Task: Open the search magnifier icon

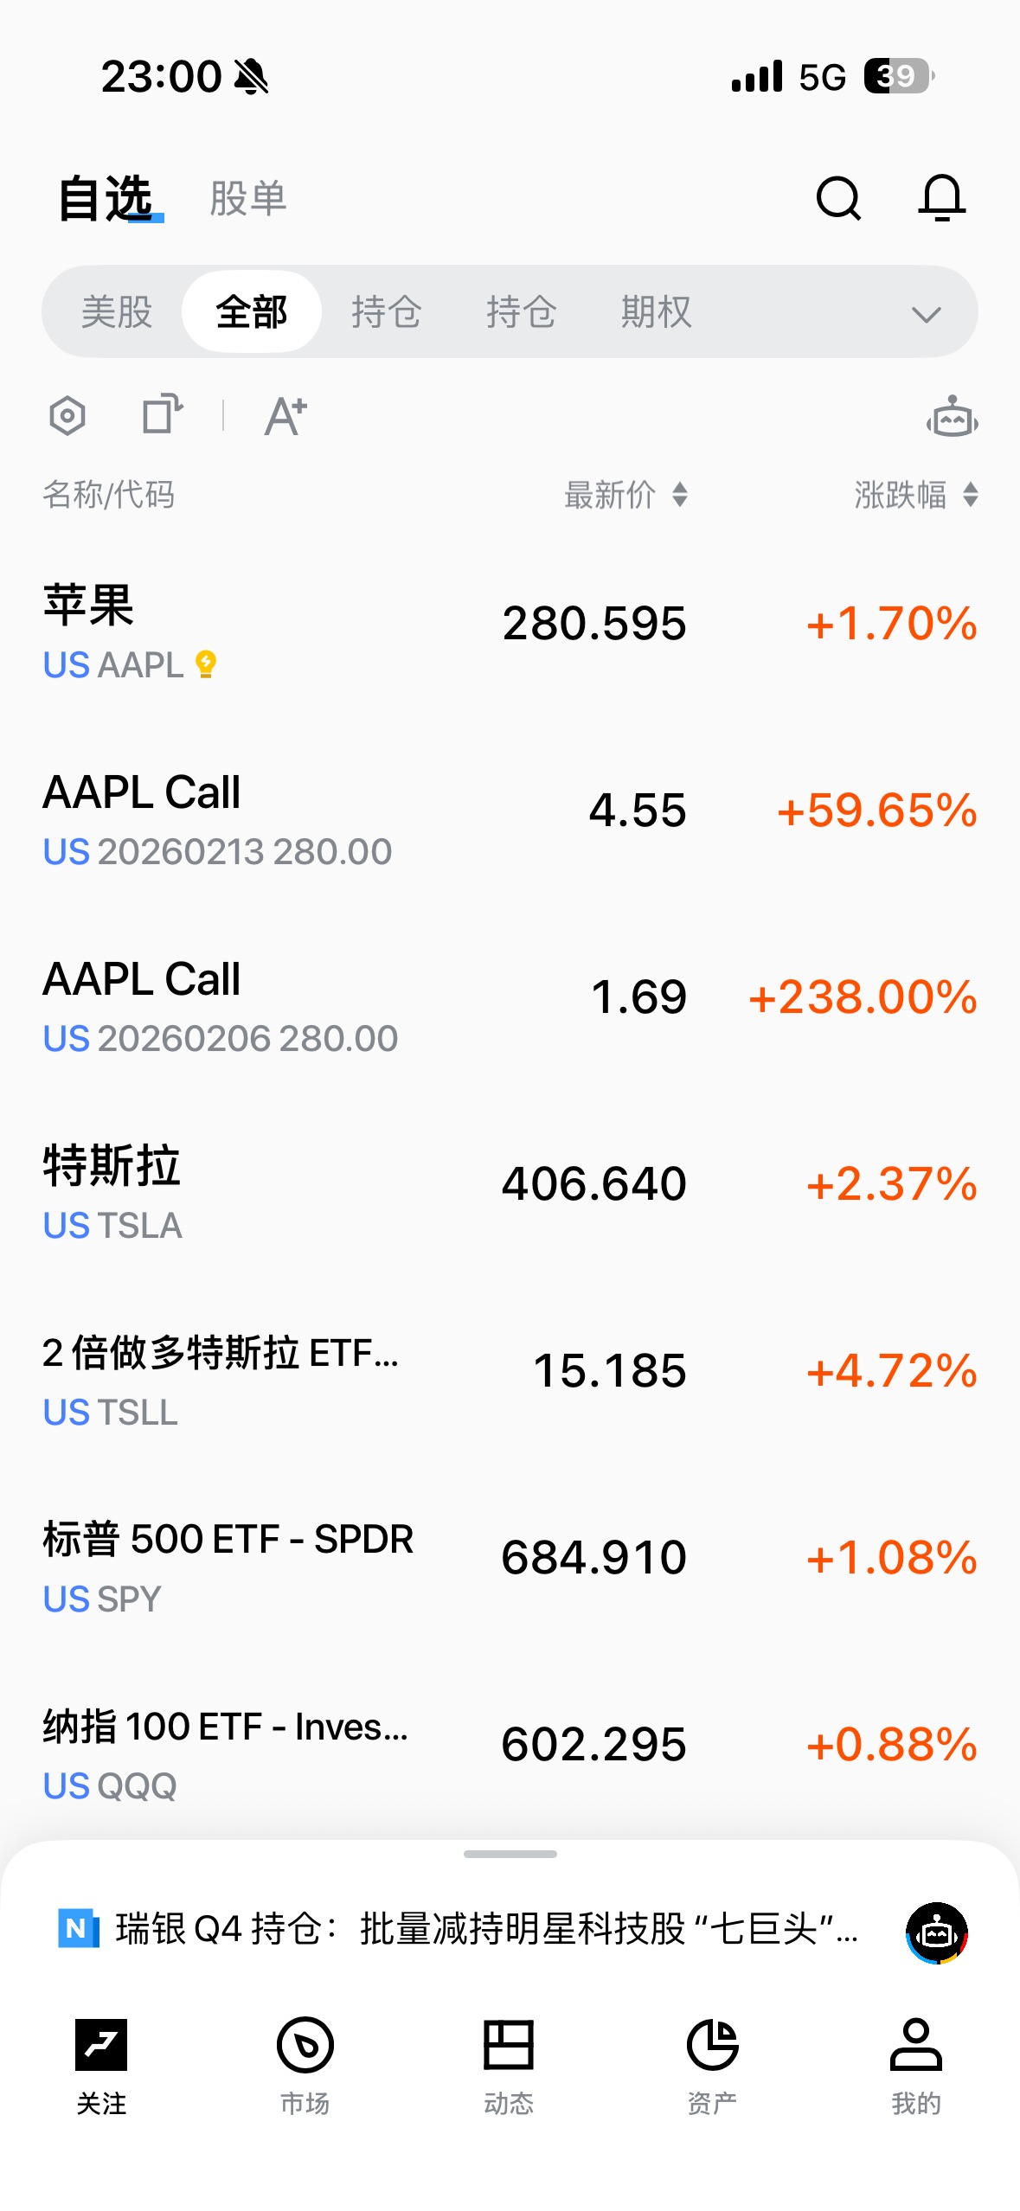Action: [837, 199]
